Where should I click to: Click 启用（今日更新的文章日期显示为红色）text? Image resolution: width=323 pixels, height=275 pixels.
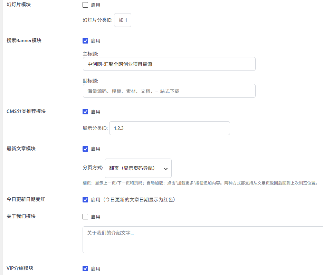pyautogui.click(x=133, y=200)
